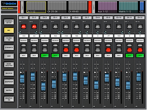Switch to the teal Matrix 1-12 bank
The image size is (147, 110).
click(128, 7)
